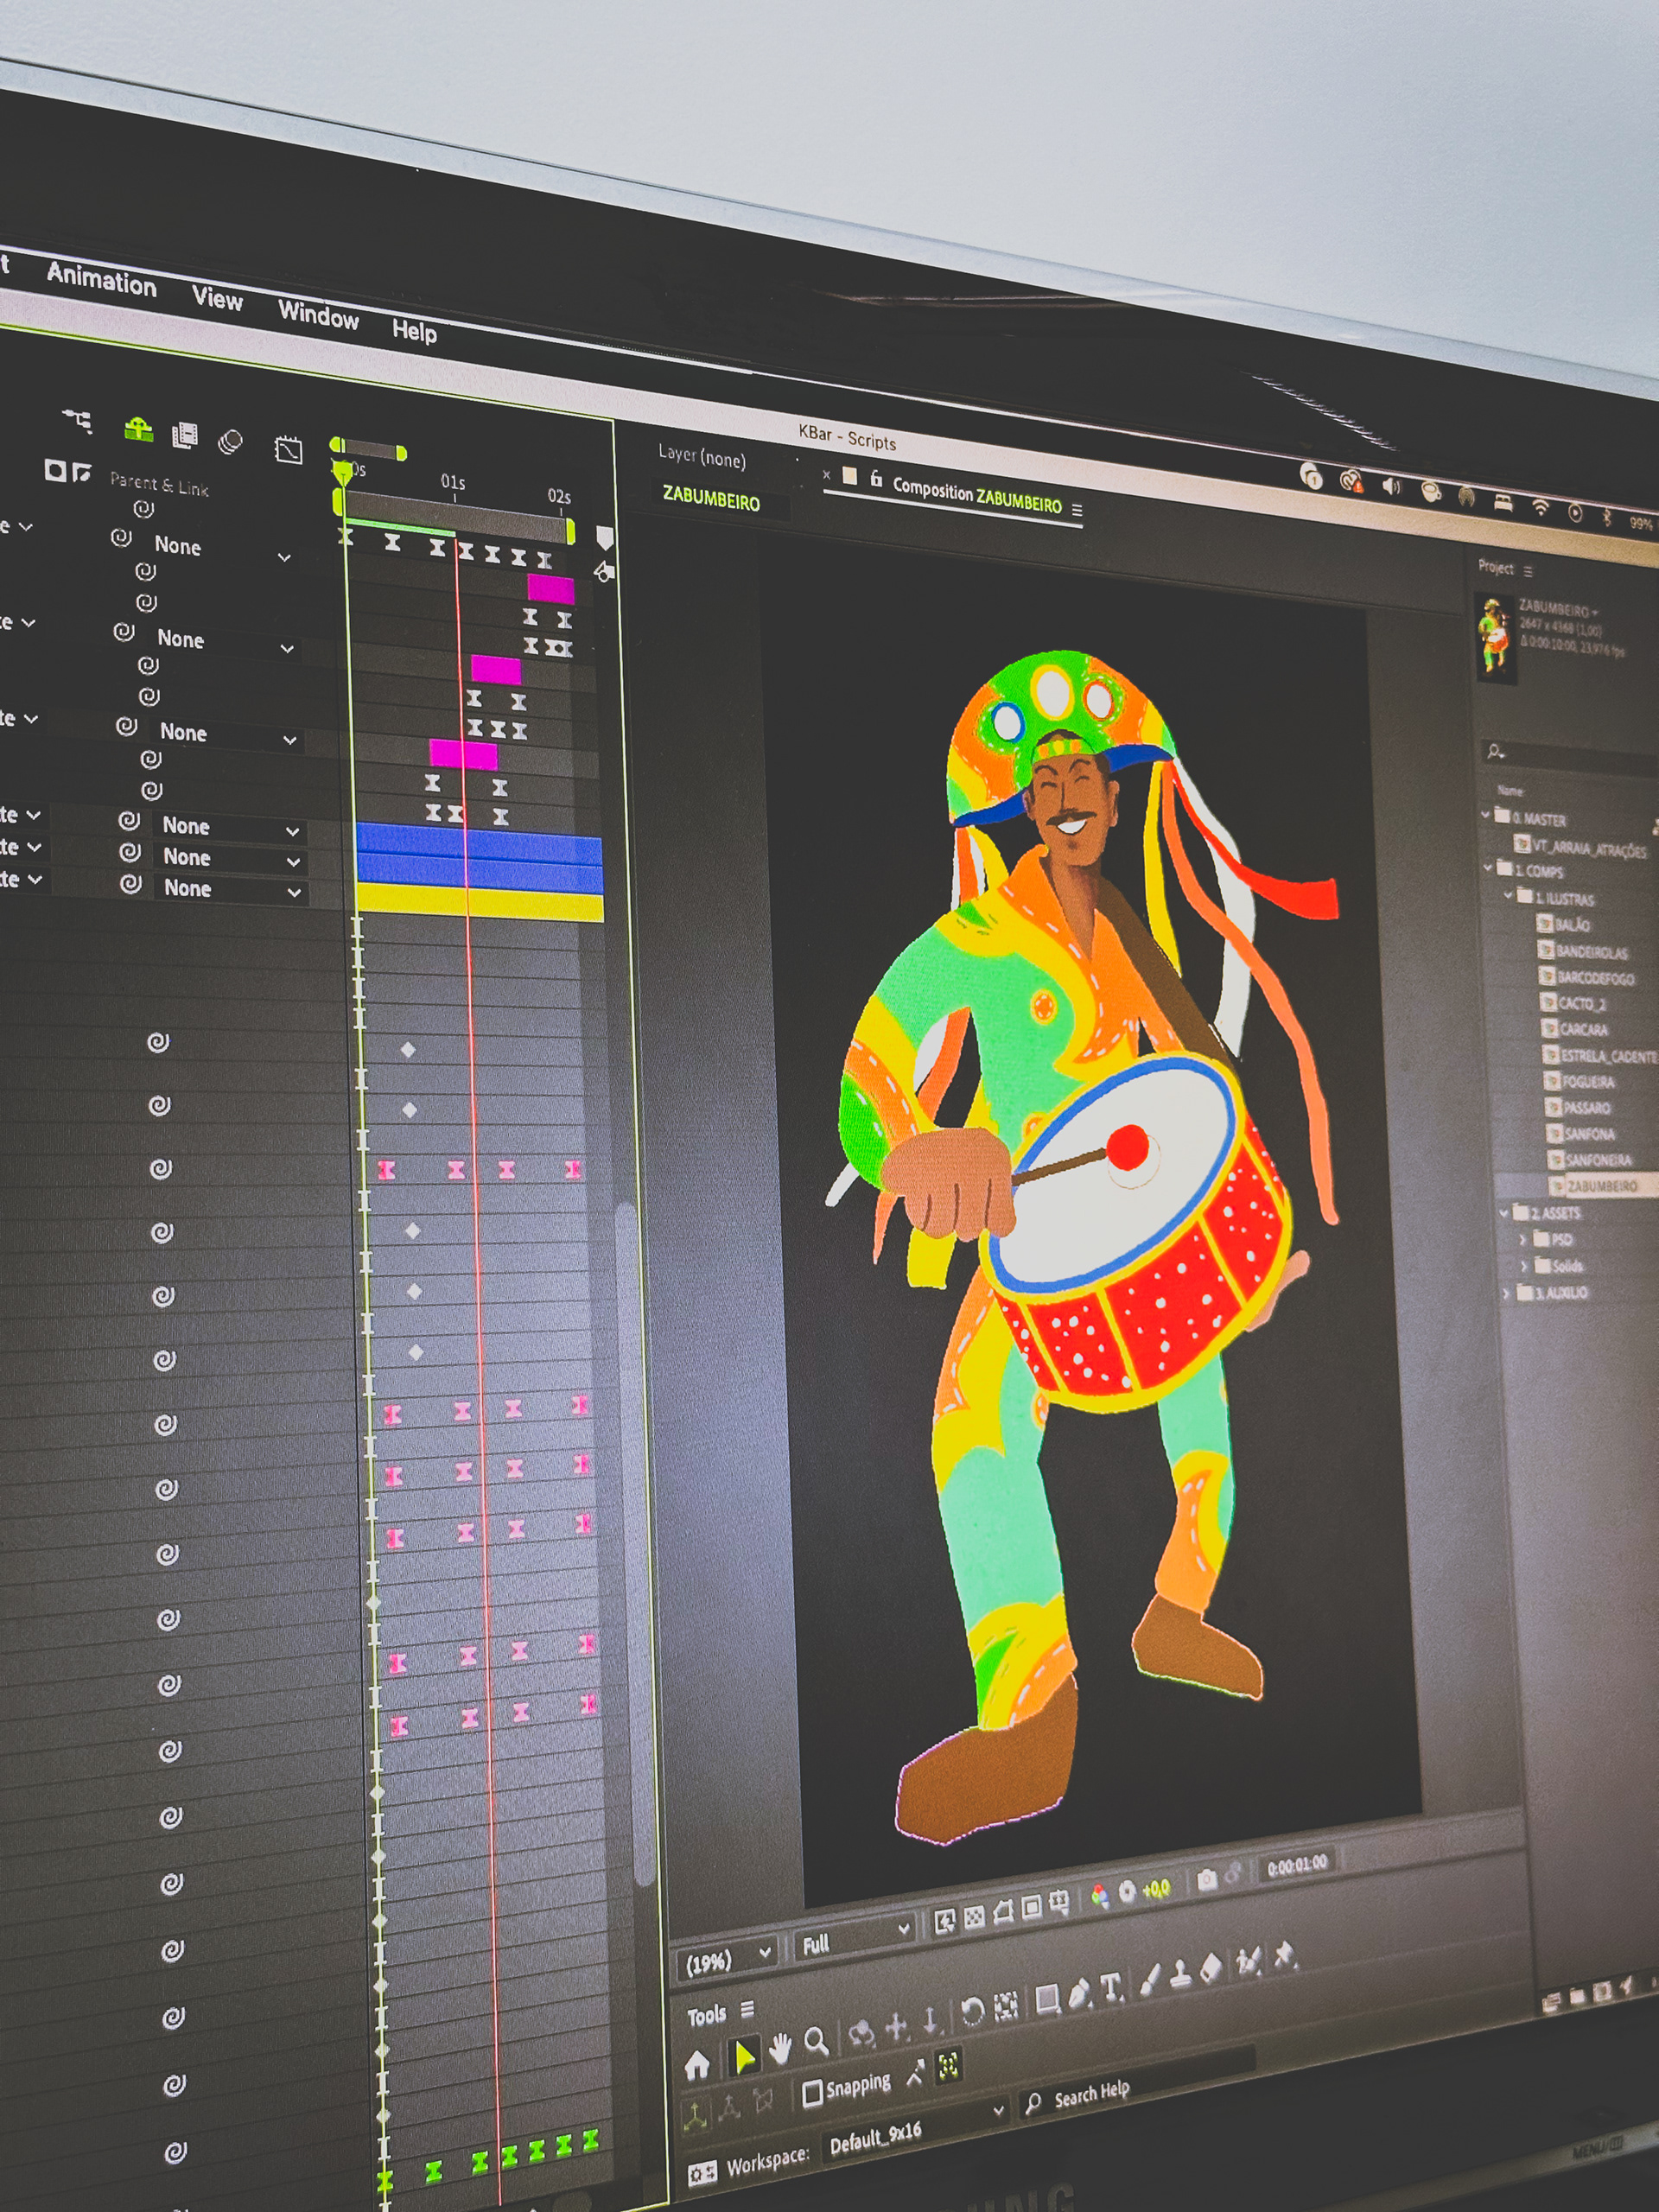Open the Show Channel RGB icon

[1099, 1894]
